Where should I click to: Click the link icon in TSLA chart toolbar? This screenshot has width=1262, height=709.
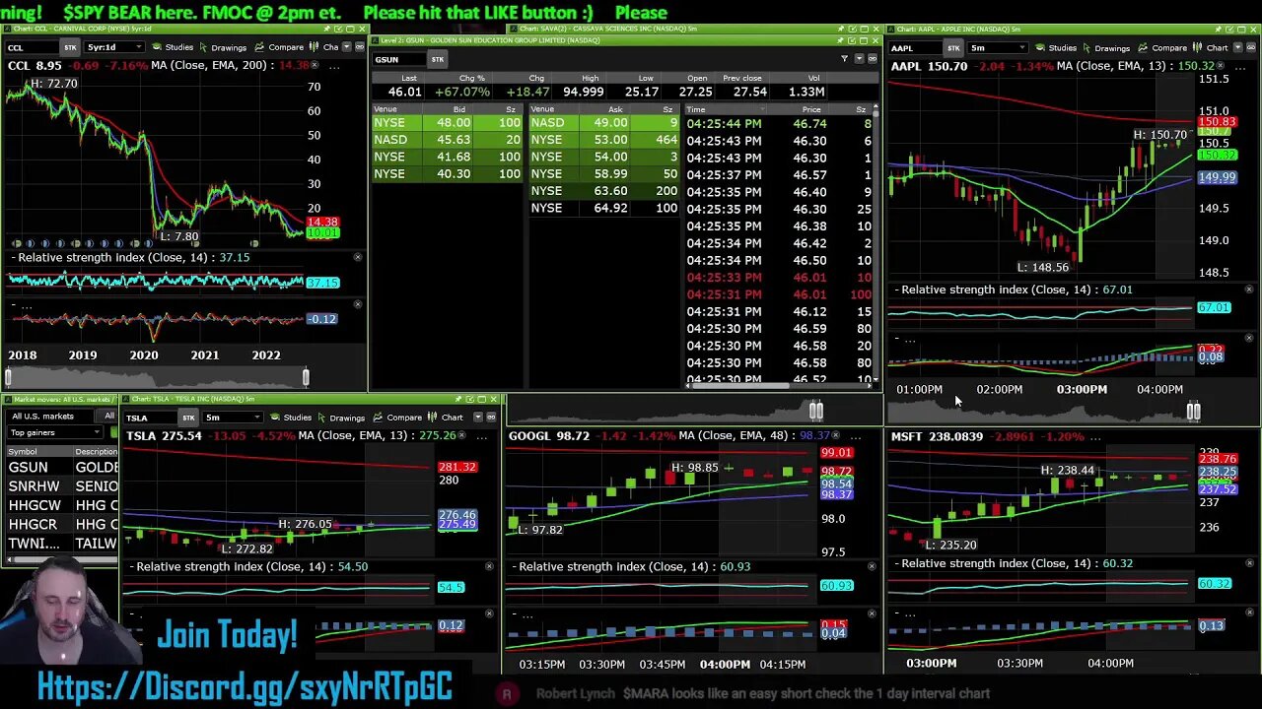pos(491,418)
